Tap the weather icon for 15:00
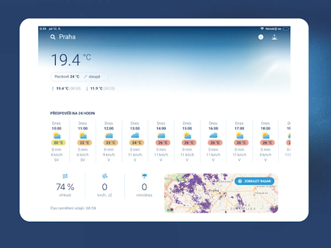 click(187, 135)
